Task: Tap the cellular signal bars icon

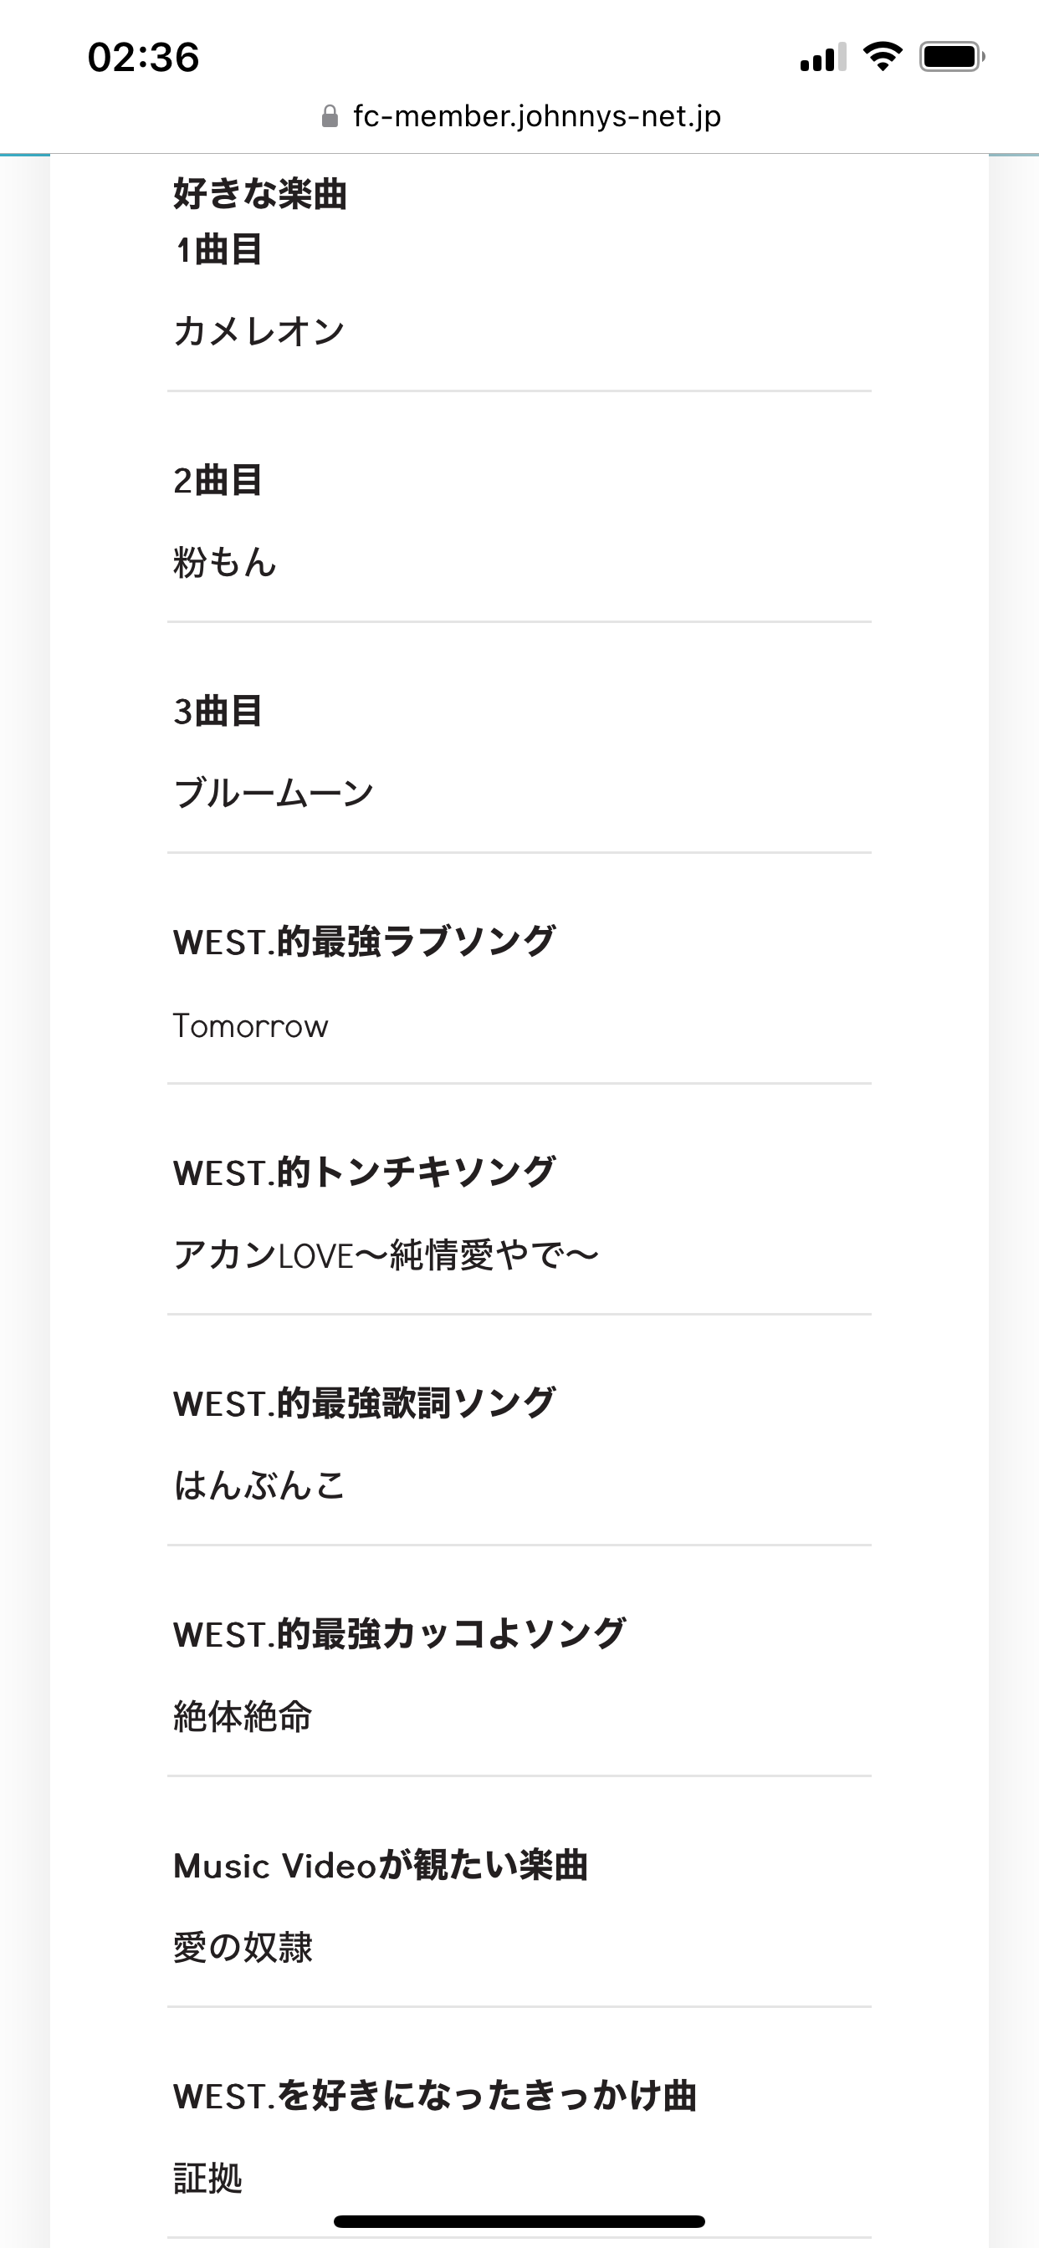Action: point(822,58)
